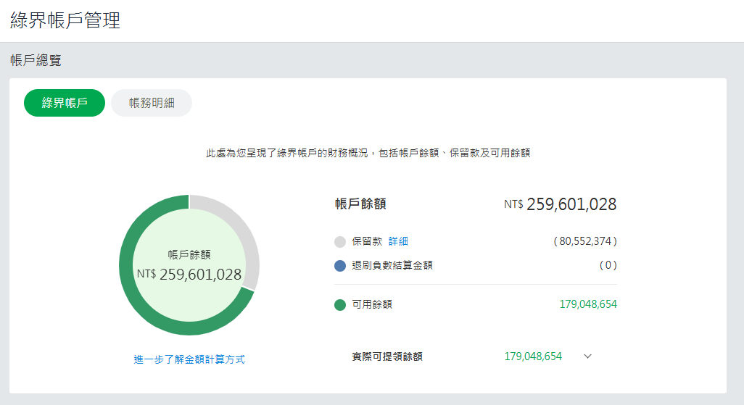
Task: Click the 帳戶總覽 section heading
Action: tap(36, 61)
